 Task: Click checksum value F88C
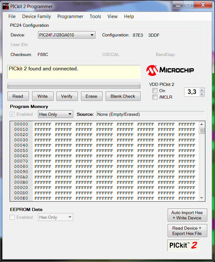(43, 55)
